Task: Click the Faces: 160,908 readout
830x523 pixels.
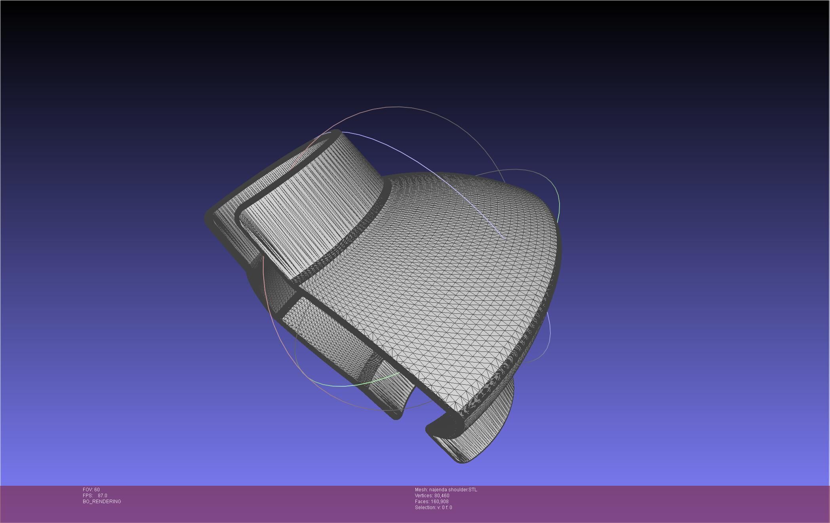Action: [432, 502]
